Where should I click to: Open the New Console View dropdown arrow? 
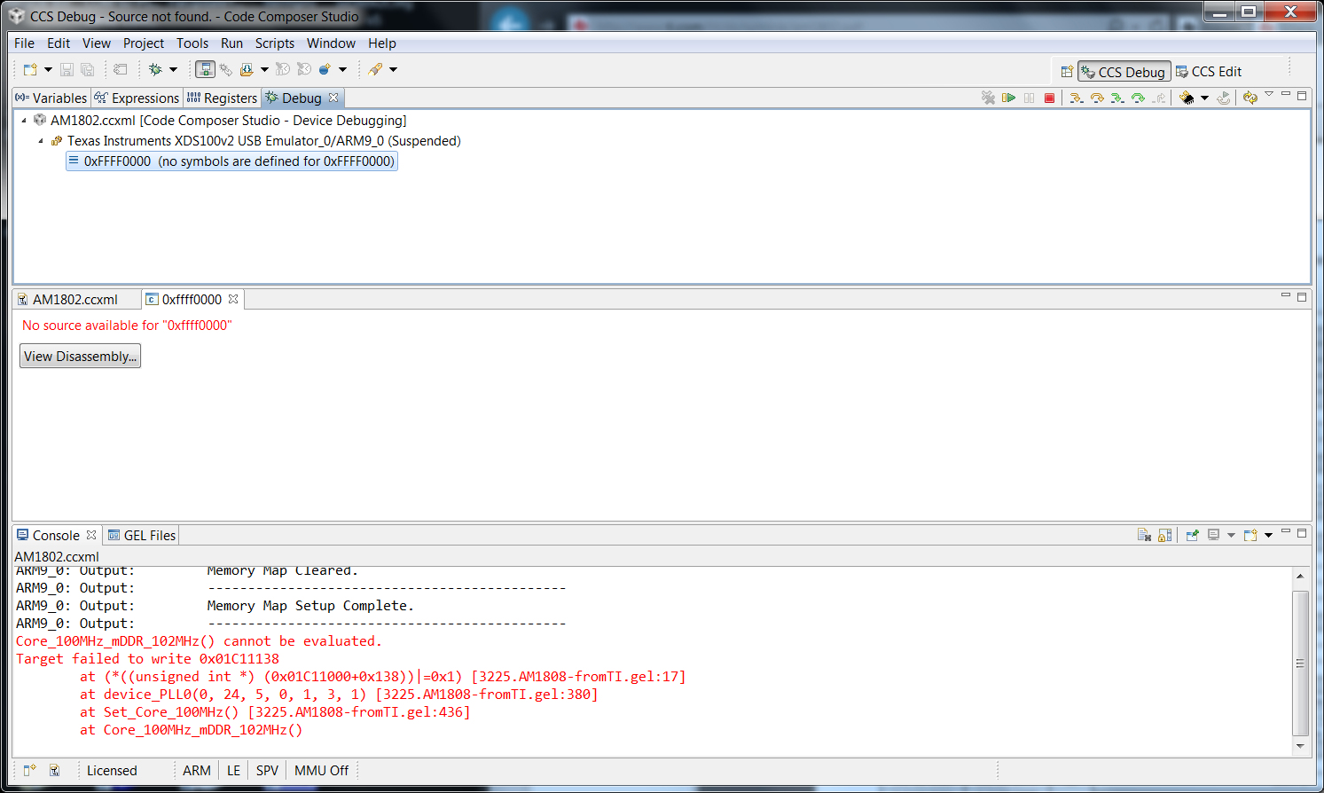(x=1268, y=535)
